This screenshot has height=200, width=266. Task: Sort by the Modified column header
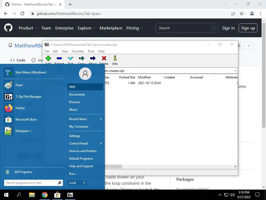149,77
